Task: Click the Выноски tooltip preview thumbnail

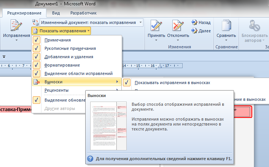Action: (x=108, y=126)
